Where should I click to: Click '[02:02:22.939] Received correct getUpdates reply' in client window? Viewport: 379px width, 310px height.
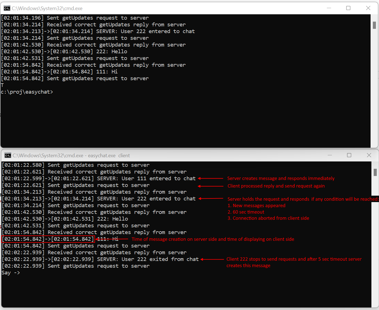click(x=94, y=253)
